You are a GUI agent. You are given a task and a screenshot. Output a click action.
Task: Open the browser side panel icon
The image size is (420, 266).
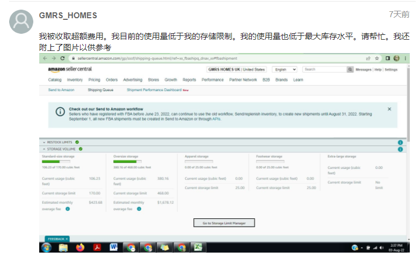[388, 58]
